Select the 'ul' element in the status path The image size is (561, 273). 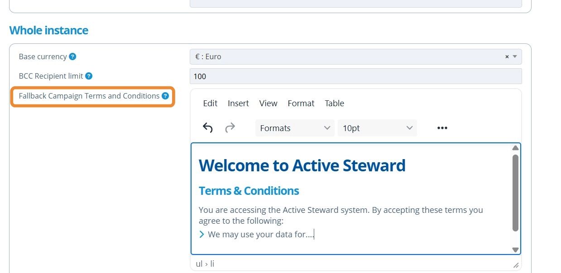(x=199, y=264)
